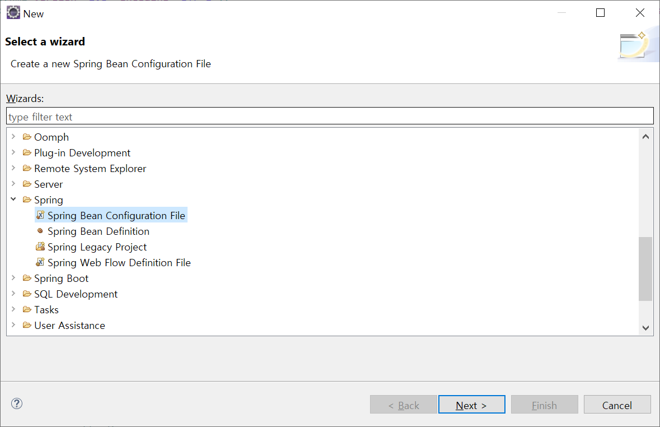The image size is (660, 427).
Task: Click the Plug-in Development folder icon
Action: point(27,152)
